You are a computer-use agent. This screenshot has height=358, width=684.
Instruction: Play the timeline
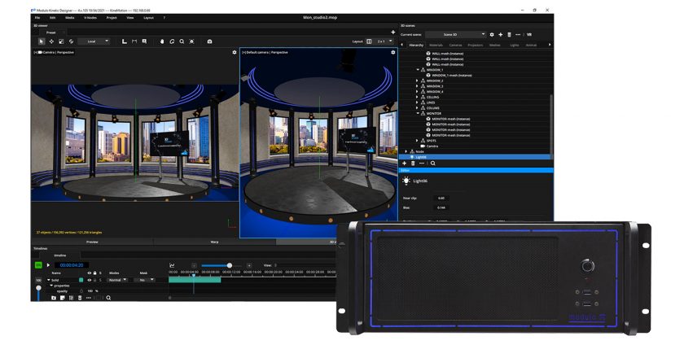coord(48,264)
